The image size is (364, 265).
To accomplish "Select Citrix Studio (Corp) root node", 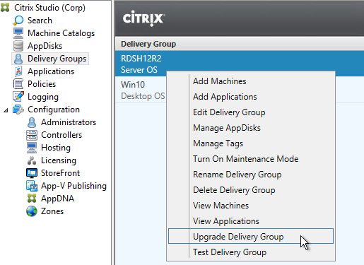I will pyautogui.click(x=49, y=8).
